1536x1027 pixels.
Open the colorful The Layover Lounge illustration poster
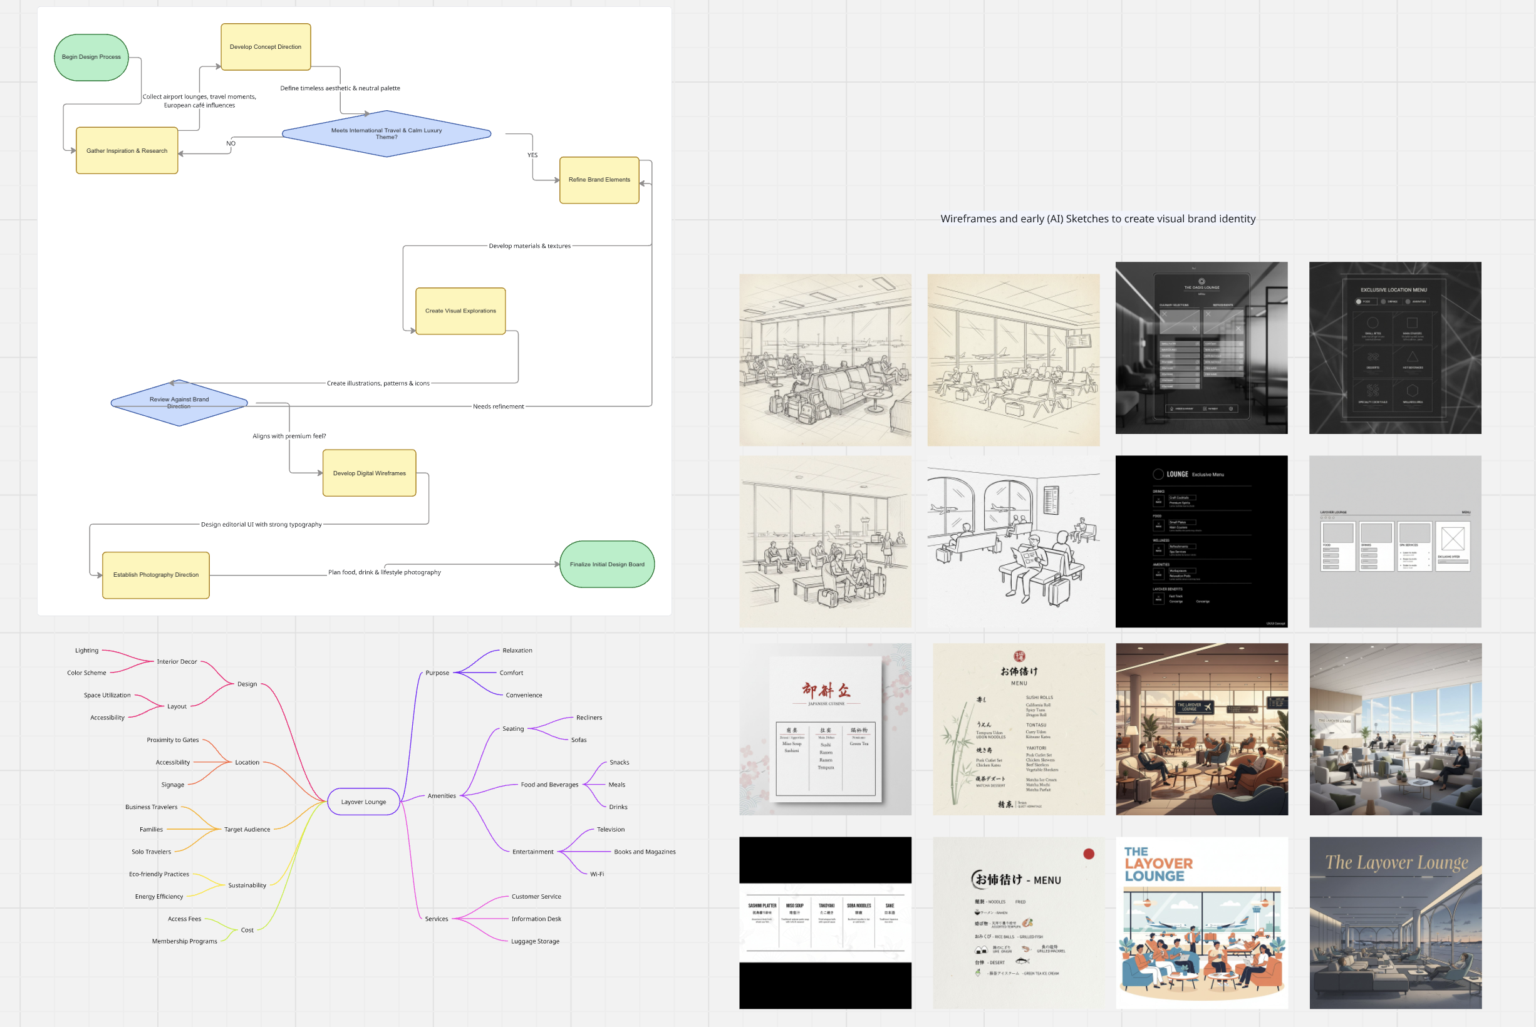(1201, 922)
